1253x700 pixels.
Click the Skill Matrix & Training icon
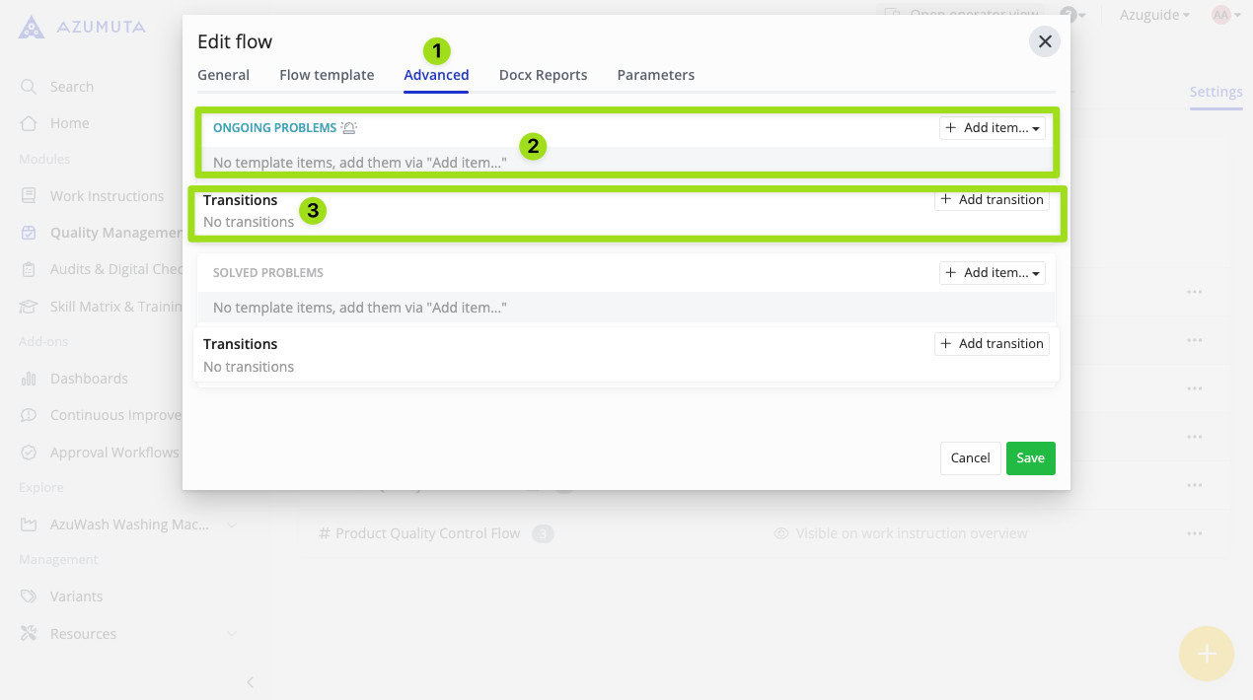coord(28,306)
